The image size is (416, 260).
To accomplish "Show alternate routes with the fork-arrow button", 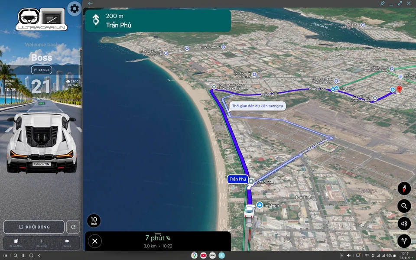I will click(x=404, y=241).
